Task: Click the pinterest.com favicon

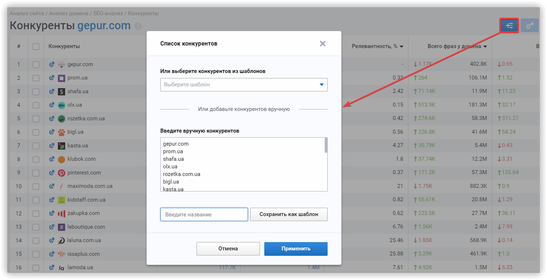Action: [62, 173]
